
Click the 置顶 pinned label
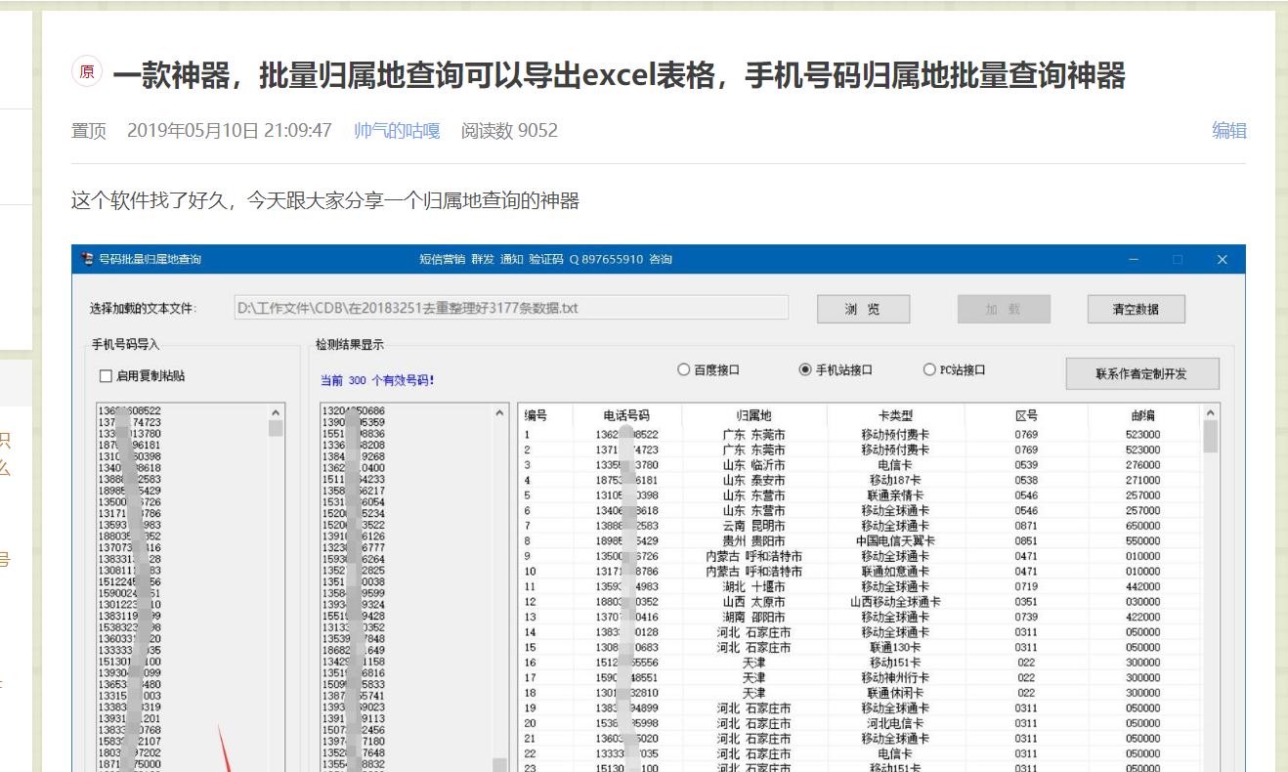[89, 131]
